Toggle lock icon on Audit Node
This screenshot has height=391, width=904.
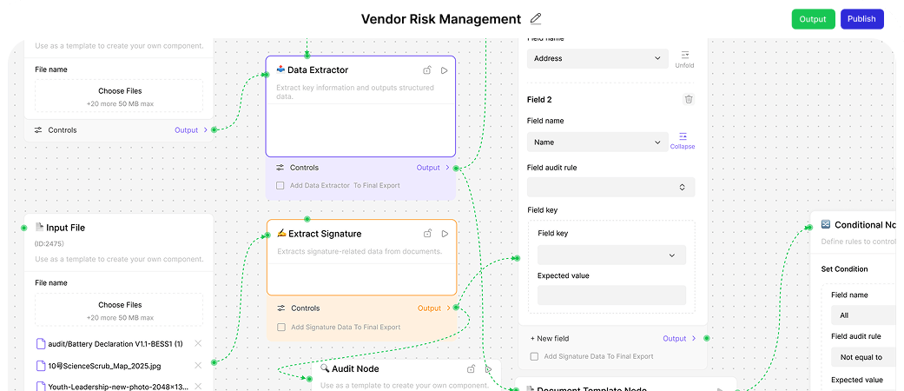pyautogui.click(x=471, y=369)
